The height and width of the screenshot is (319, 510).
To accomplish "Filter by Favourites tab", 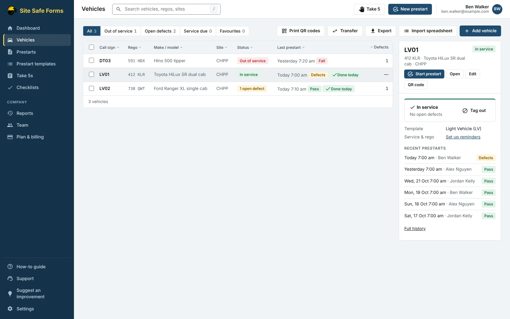I will coord(232,31).
